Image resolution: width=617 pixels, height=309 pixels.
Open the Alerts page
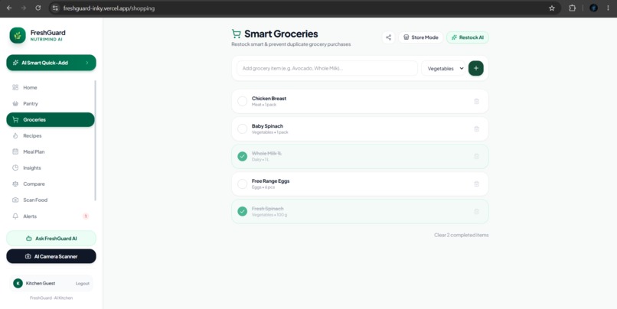(51, 216)
